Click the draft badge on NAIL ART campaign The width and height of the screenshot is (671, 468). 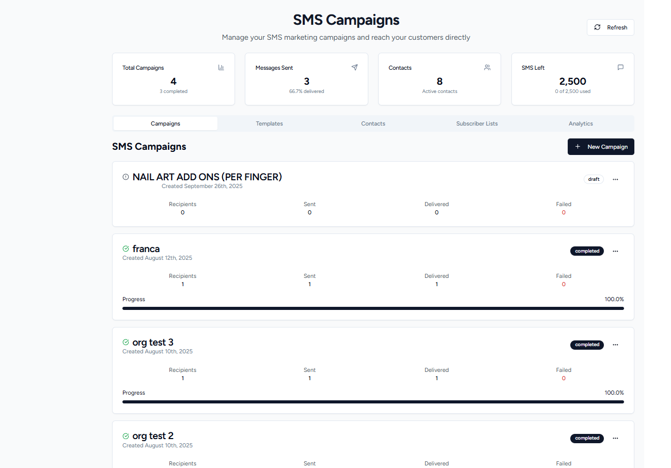[594, 179]
